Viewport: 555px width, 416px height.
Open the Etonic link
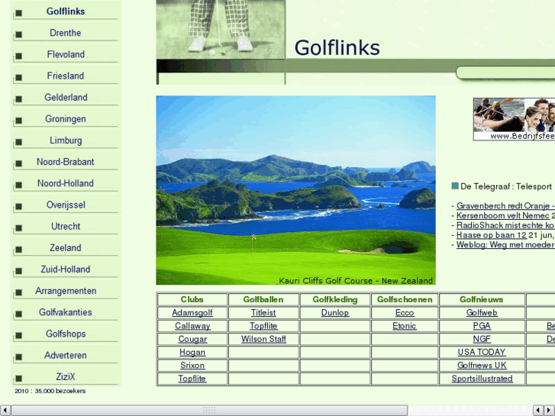pos(405,326)
